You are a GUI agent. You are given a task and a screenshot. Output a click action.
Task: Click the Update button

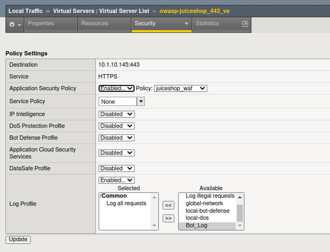click(18, 240)
